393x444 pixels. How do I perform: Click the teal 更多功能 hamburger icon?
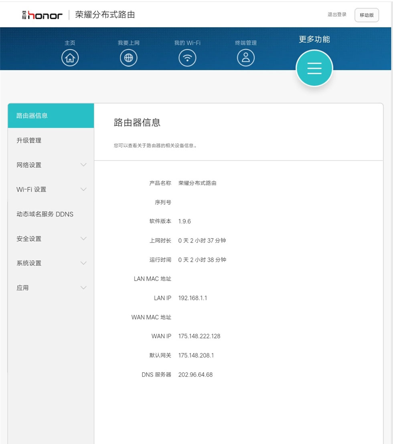[314, 68]
